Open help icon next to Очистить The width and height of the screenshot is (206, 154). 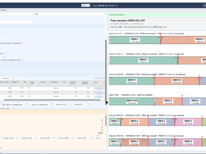click(x=13, y=78)
